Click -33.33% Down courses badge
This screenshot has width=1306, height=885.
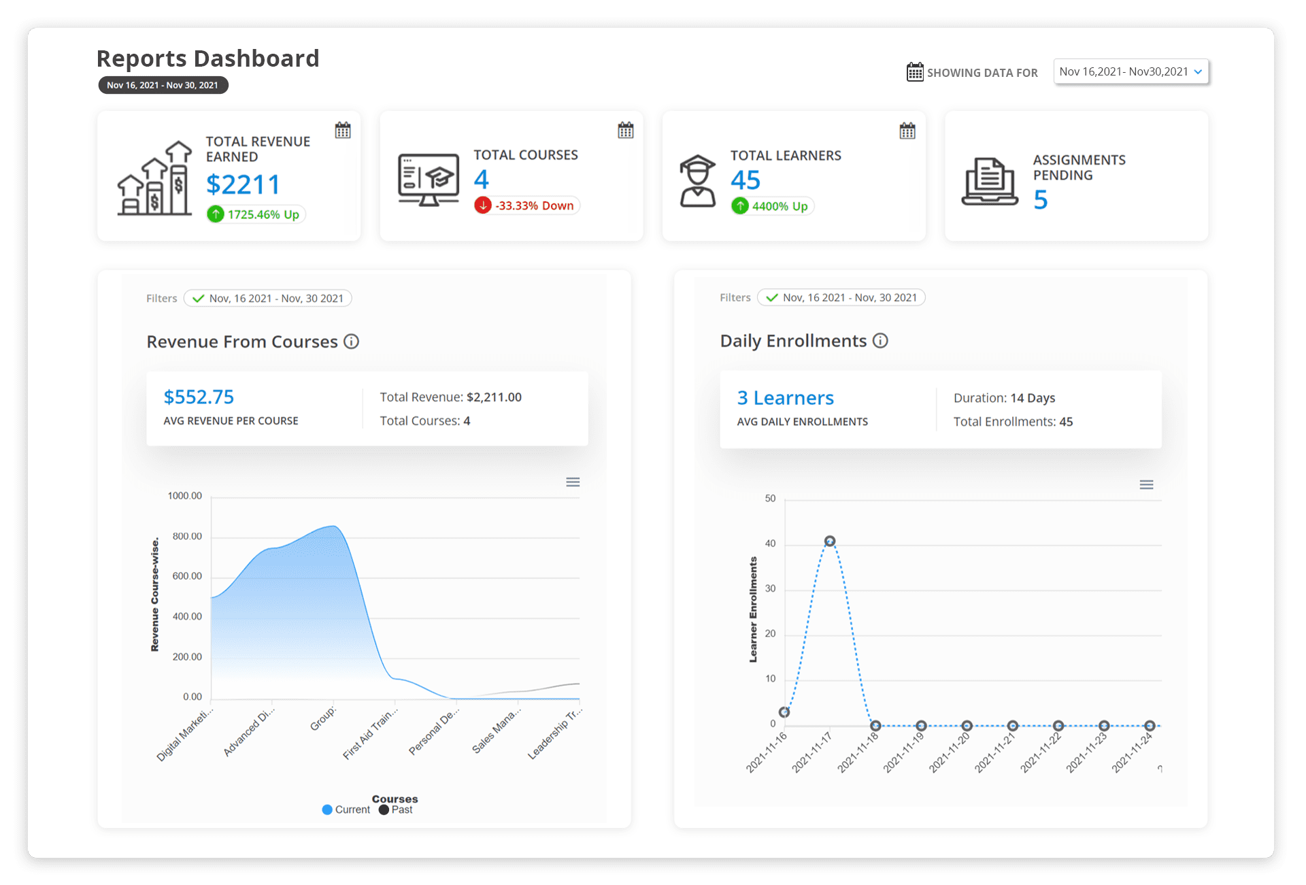[x=526, y=205]
